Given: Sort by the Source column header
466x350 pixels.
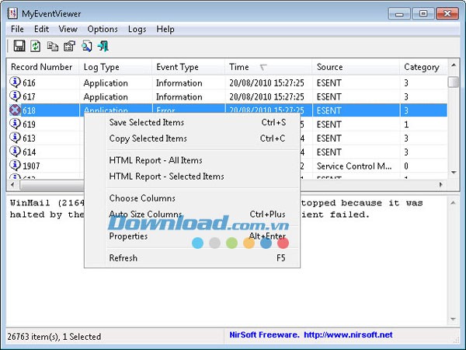Looking at the screenshot, I should [356, 67].
